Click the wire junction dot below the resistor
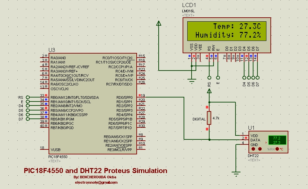 (210, 140)
